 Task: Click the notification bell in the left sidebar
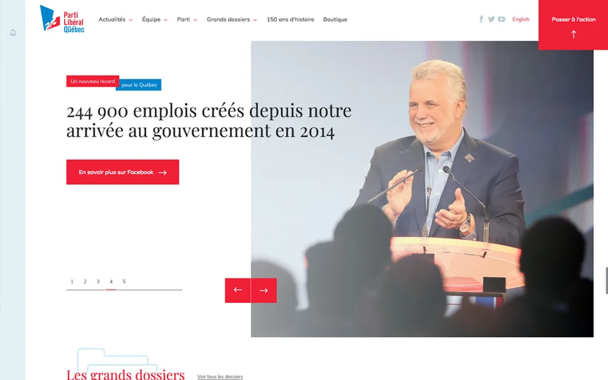point(13,33)
